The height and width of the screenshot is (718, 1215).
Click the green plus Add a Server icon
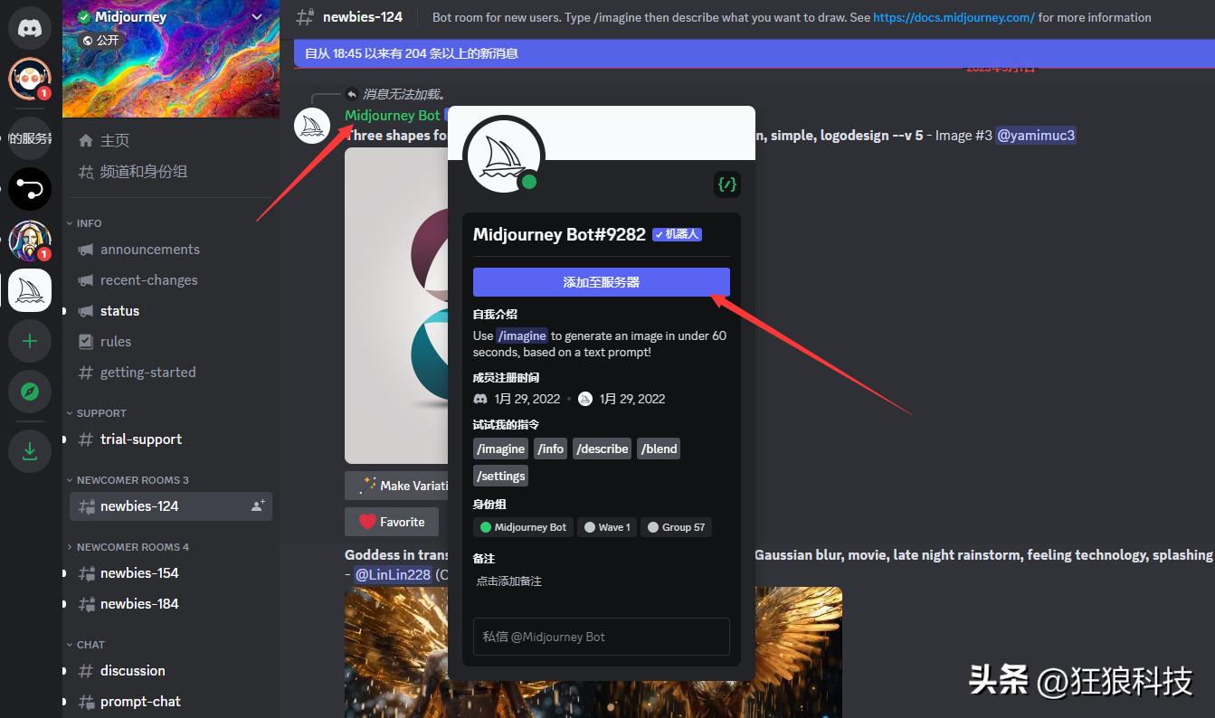point(30,341)
